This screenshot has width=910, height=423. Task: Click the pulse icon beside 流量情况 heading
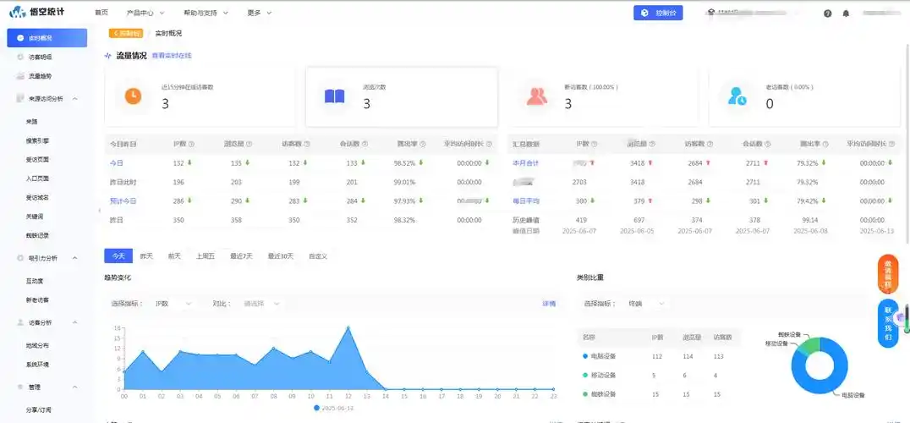[x=108, y=56]
